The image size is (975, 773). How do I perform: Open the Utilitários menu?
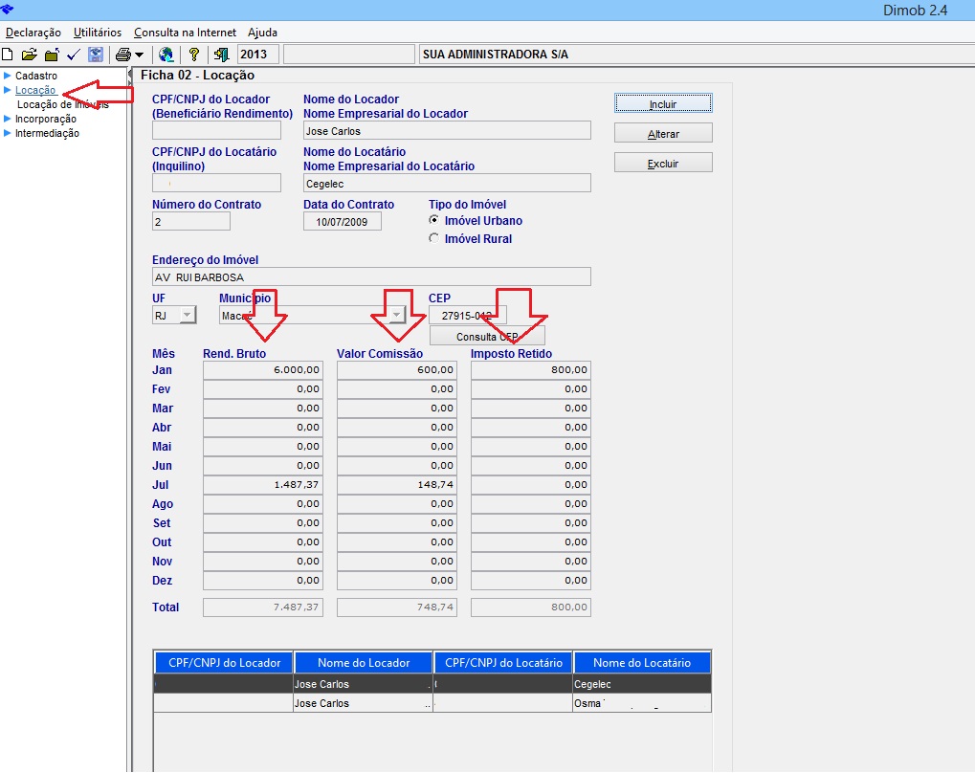point(98,33)
